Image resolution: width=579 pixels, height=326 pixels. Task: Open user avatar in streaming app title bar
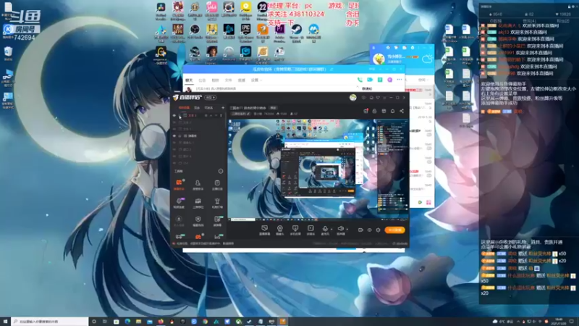(x=353, y=98)
